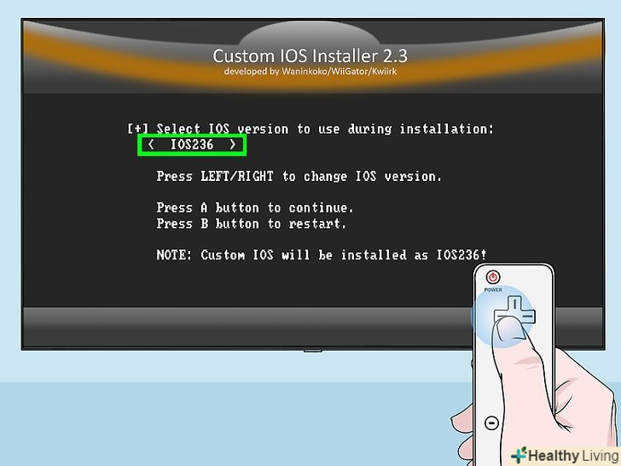Click the POWER label on the remote
Screen dimensions: 621x466
click(x=493, y=289)
